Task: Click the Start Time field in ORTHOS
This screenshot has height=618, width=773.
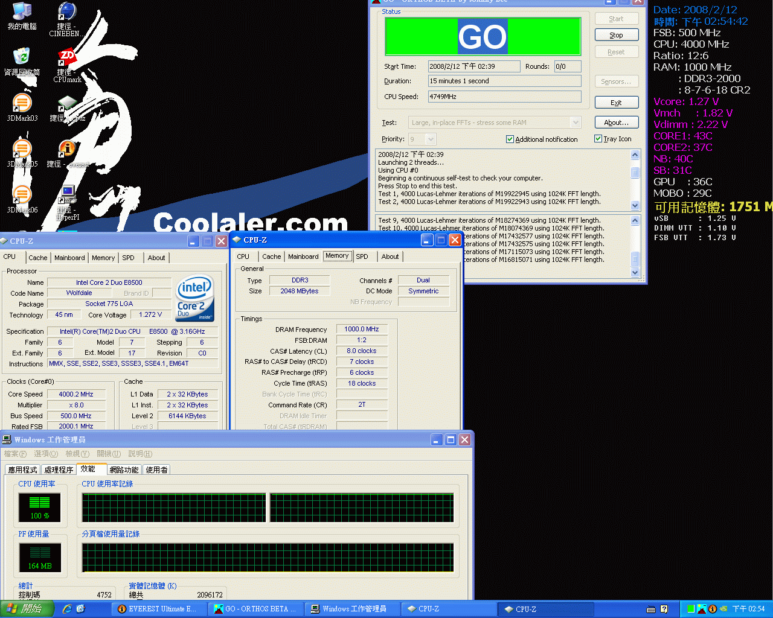Action: [474, 66]
